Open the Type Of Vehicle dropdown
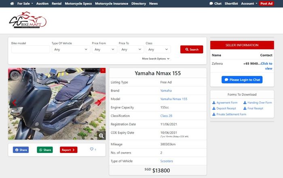Viewport: 283px width, 178px height. pos(71,49)
